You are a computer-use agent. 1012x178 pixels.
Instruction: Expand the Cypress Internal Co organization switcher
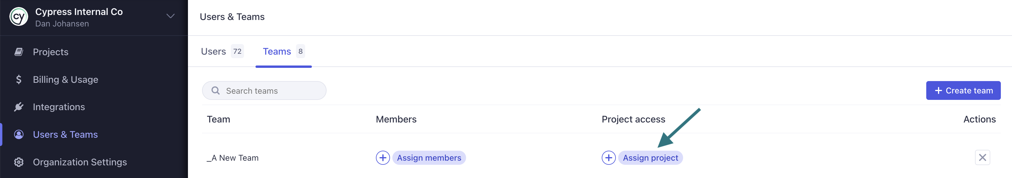coord(170,16)
